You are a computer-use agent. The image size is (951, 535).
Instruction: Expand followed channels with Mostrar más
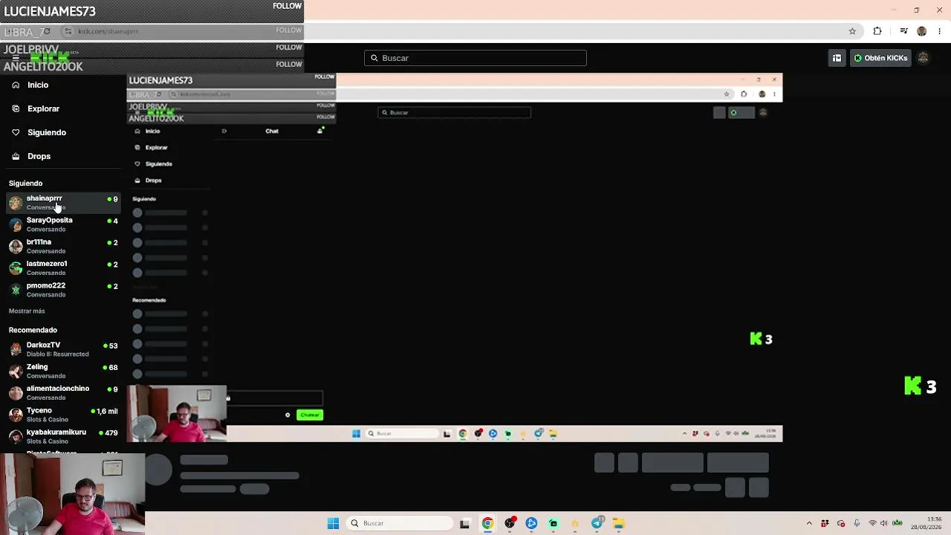27,311
